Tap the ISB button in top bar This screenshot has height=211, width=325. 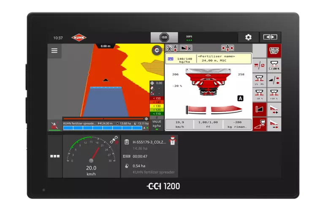coord(164,38)
